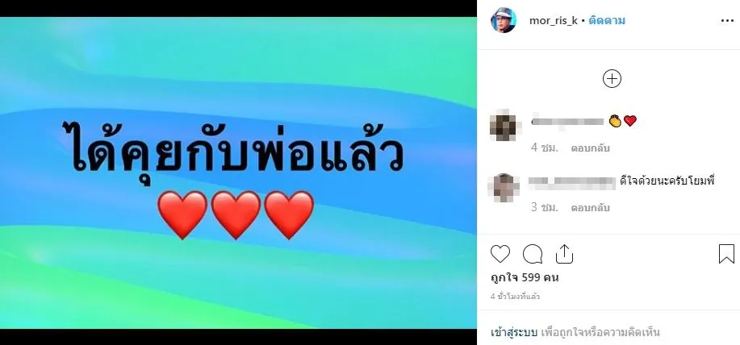Tap the share arrow icon
The image size is (740, 345).
(564, 254)
